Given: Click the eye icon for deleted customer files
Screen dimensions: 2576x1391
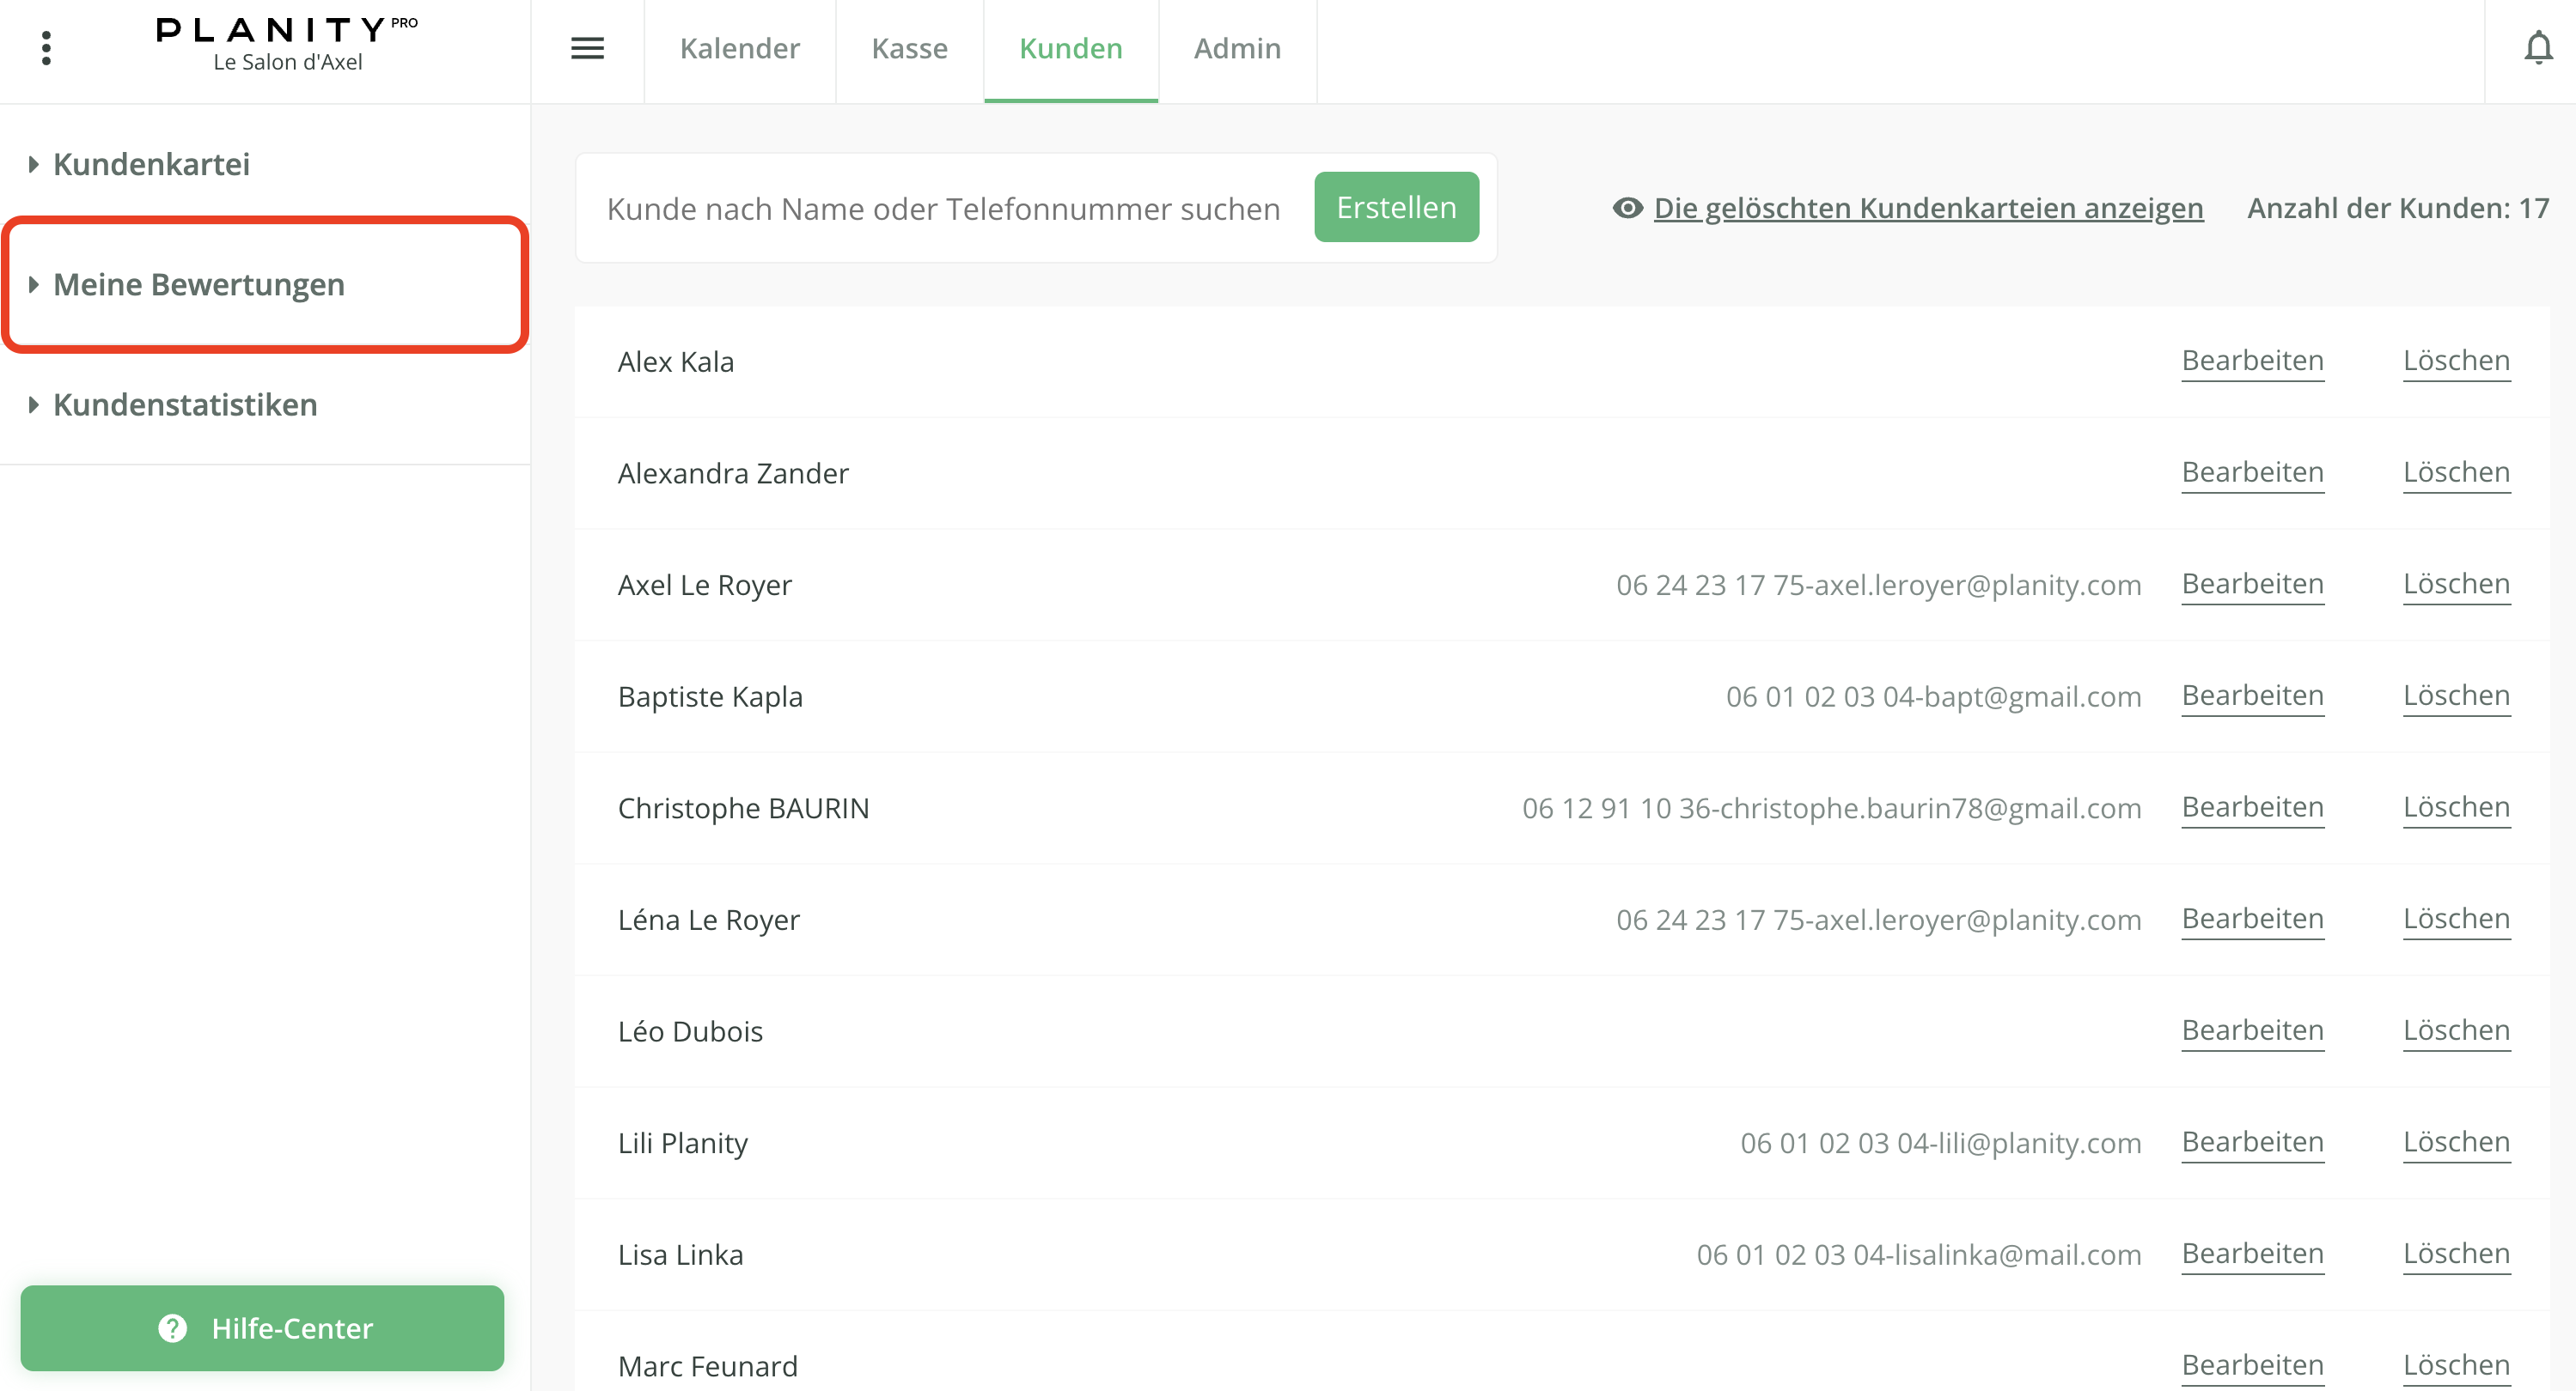Looking at the screenshot, I should 1627,208.
